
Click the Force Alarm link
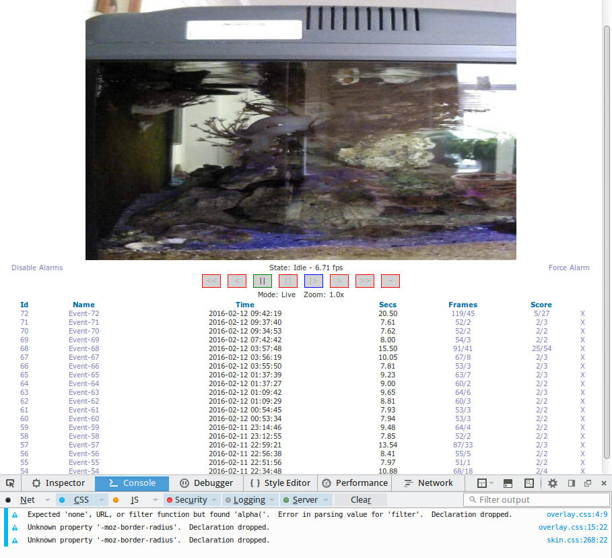click(569, 268)
